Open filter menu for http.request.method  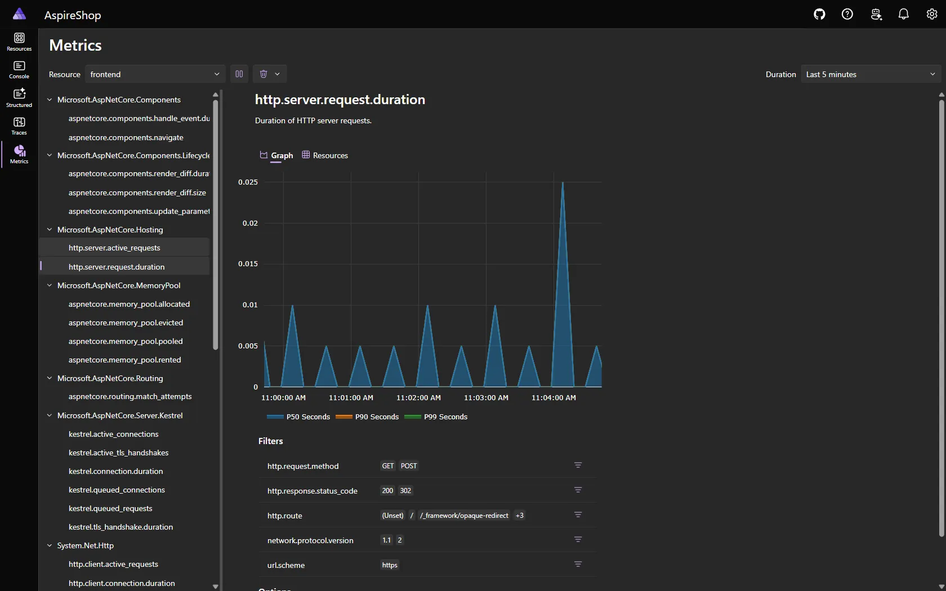point(578,465)
